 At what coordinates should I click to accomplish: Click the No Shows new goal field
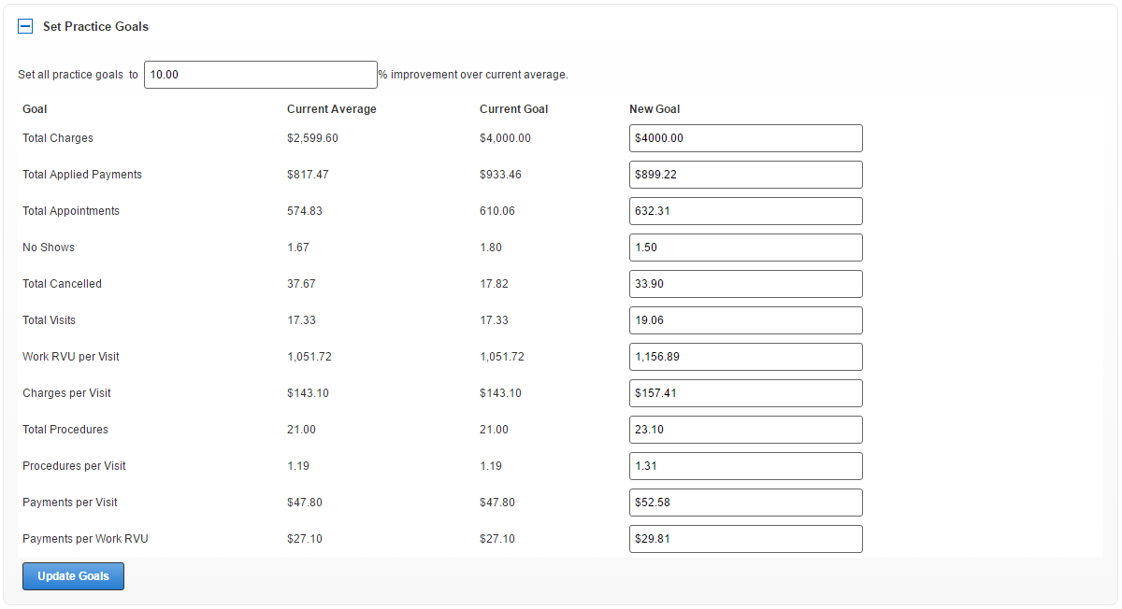tap(745, 248)
